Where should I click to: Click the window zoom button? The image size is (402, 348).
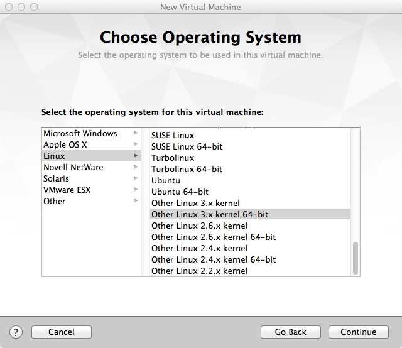[34, 7]
